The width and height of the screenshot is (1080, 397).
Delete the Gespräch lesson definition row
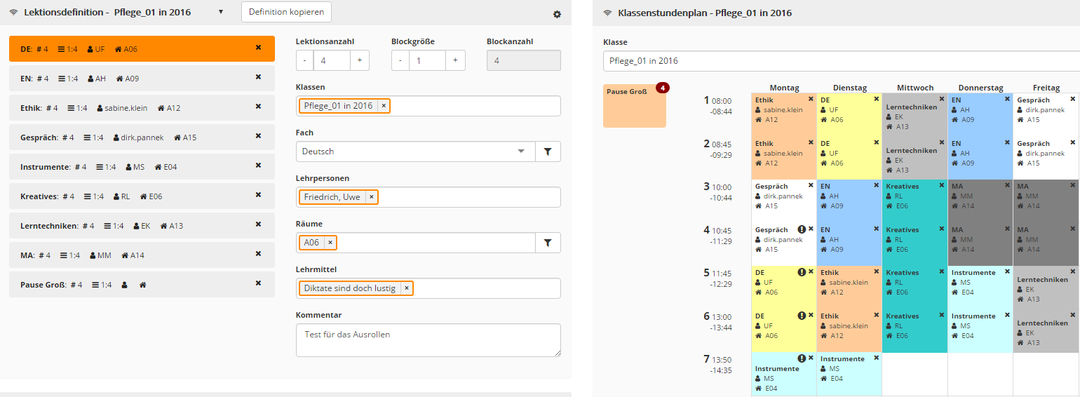click(x=258, y=136)
